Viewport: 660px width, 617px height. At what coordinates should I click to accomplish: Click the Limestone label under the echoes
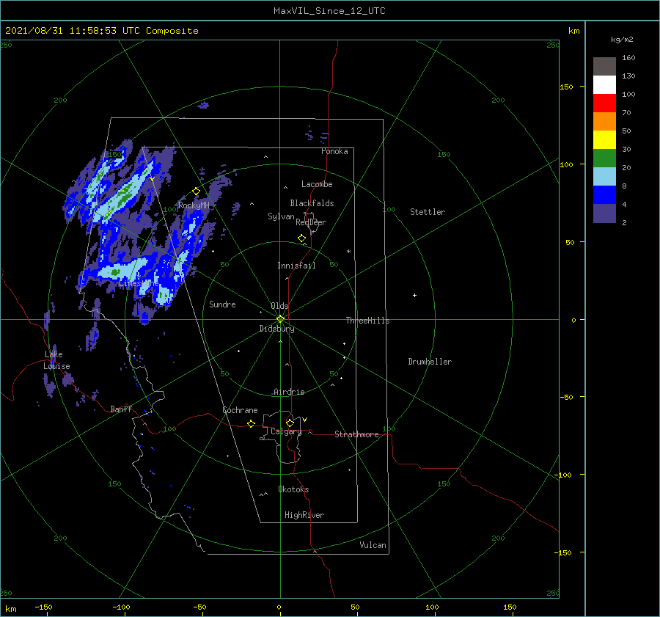pyautogui.click(x=139, y=283)
